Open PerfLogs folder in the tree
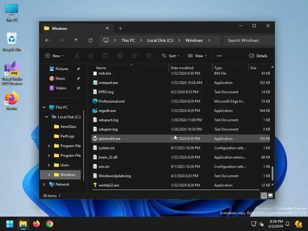The height and width of the screenshot is (231, 308). point(67,136)
